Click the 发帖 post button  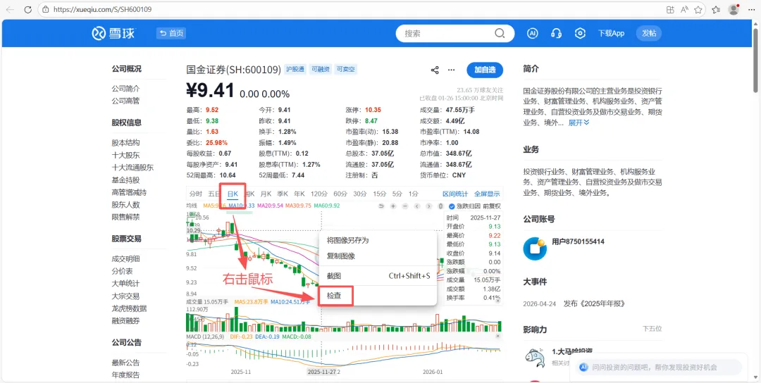coord(649,33)
